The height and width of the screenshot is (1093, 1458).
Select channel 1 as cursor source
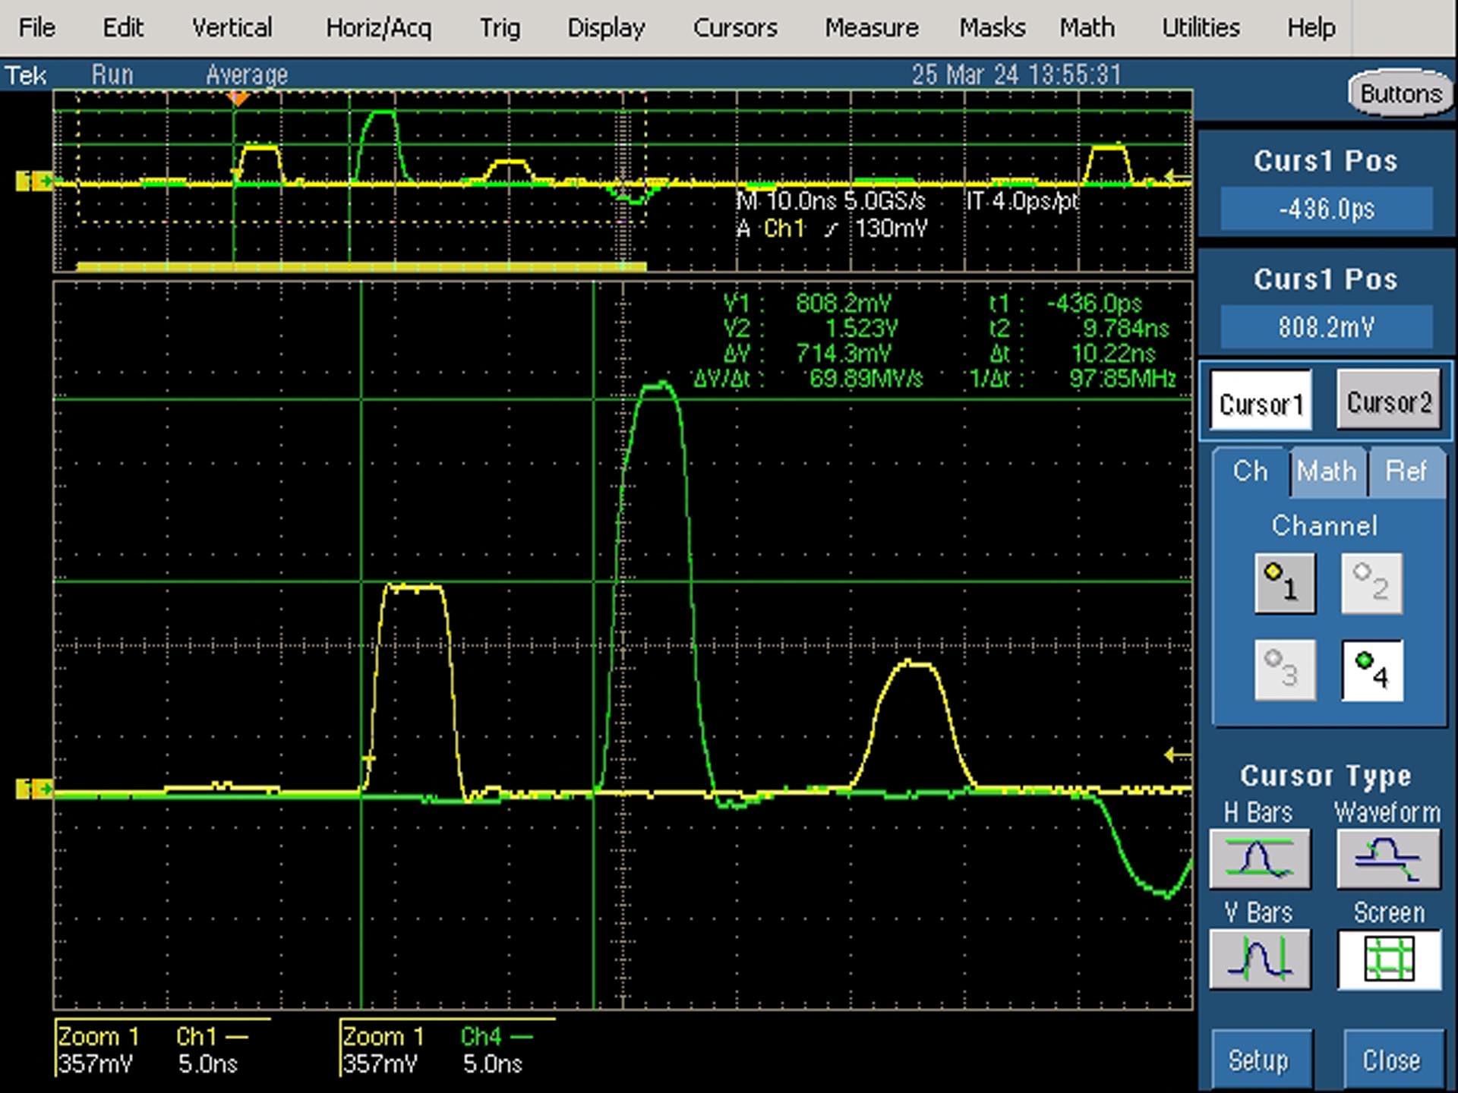(1285, 584)
